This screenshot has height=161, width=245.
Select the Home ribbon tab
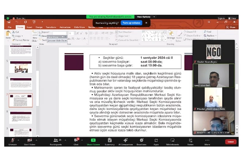(x=20, y=27)
